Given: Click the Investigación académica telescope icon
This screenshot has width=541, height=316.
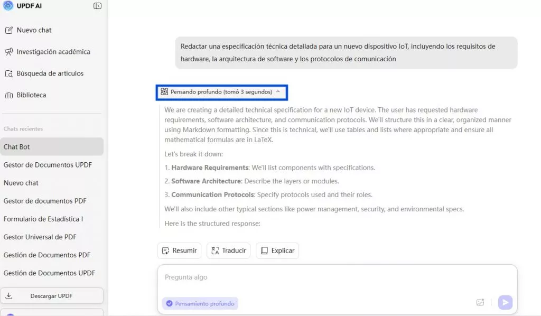Looking at the screenshot, I should [8, 52].
